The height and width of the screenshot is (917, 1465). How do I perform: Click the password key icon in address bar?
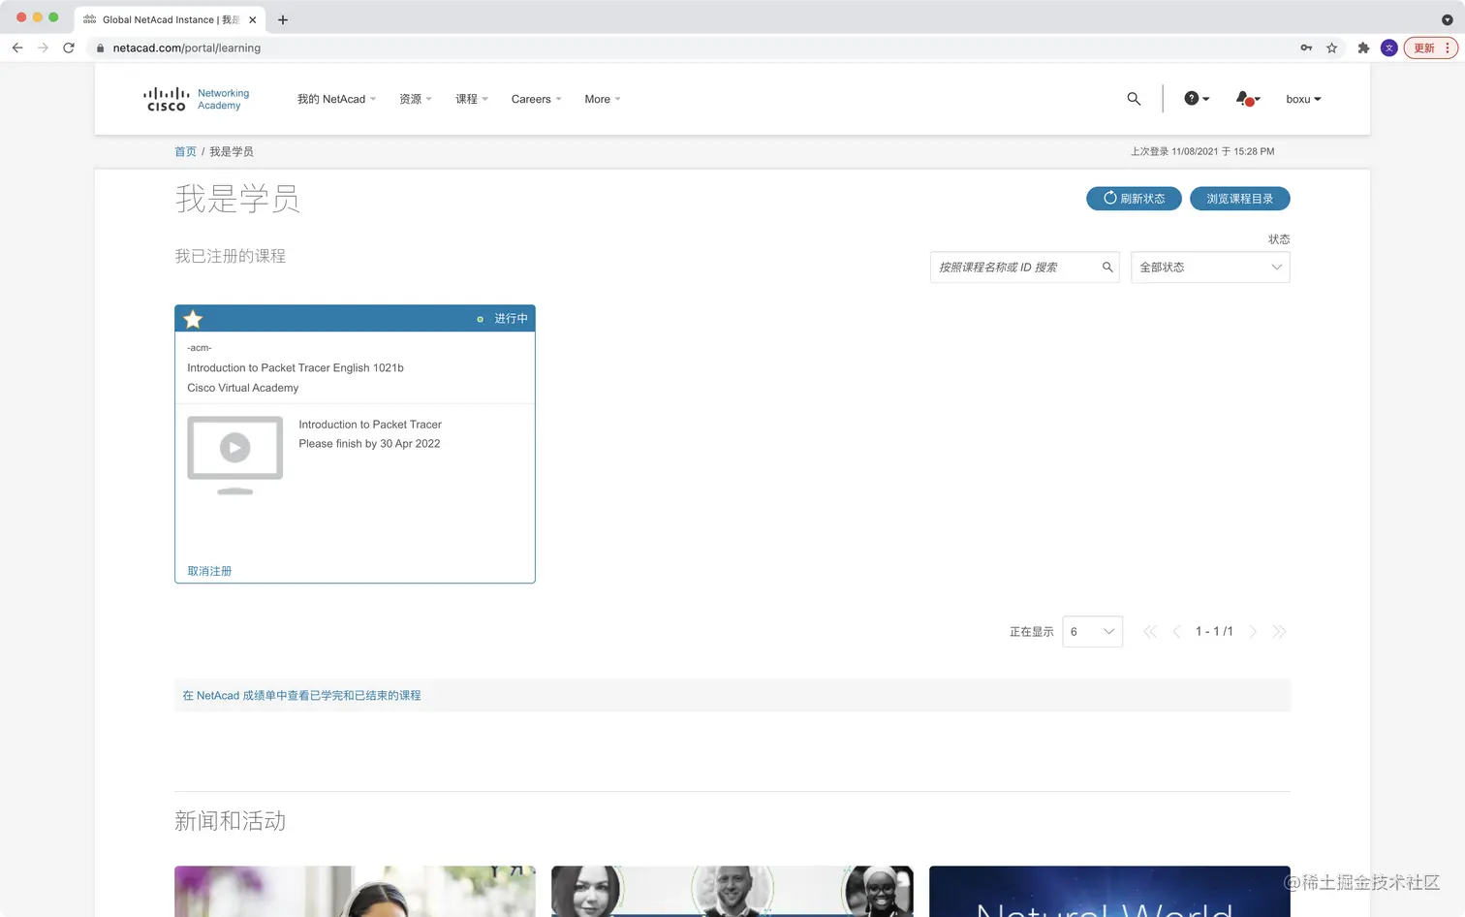click(1306, 47)
